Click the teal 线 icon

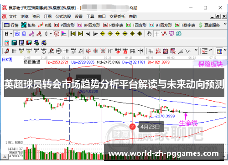(179, 34)
